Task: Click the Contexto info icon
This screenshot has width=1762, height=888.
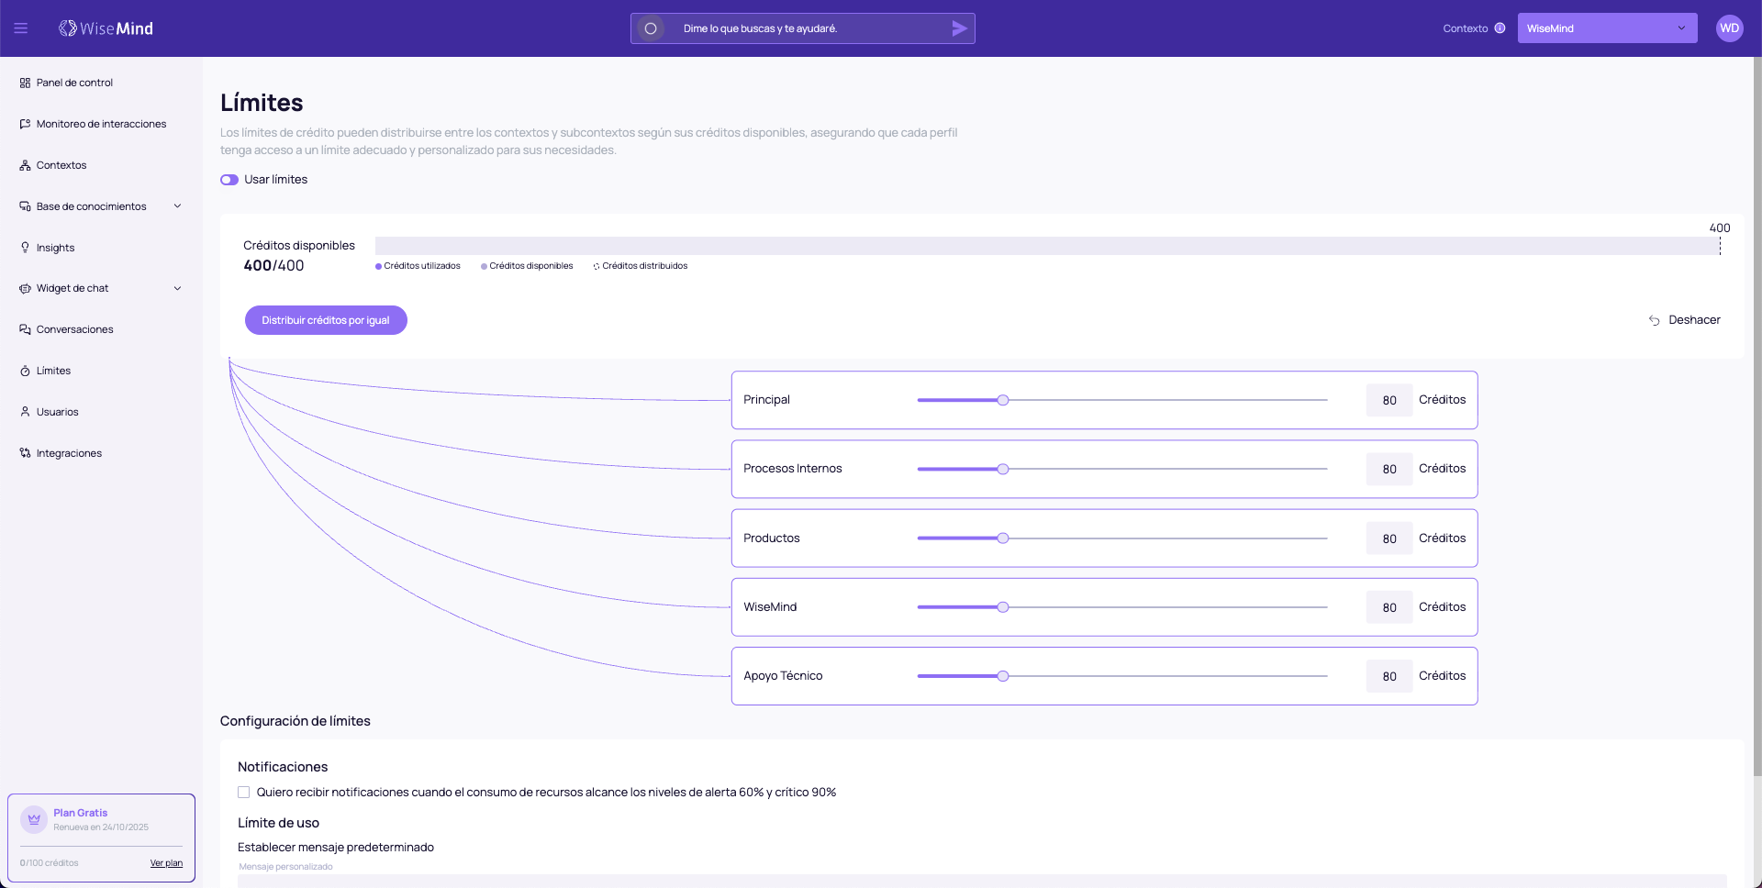Action: pyautogui.click(x=1500, y=28)
